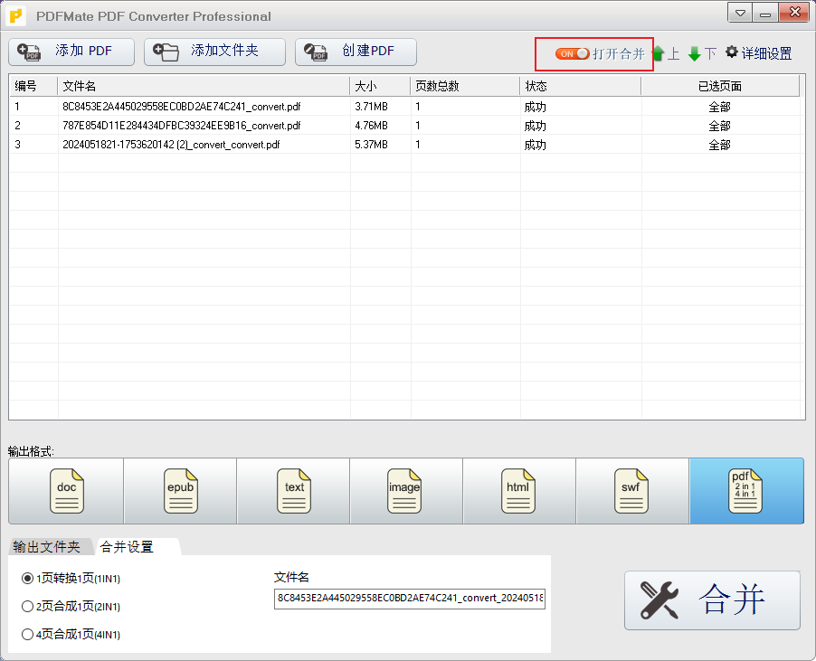Click the Add PDF (添加 PDF) button
Screen dimensions: 816x661
[x=71, y=52]
